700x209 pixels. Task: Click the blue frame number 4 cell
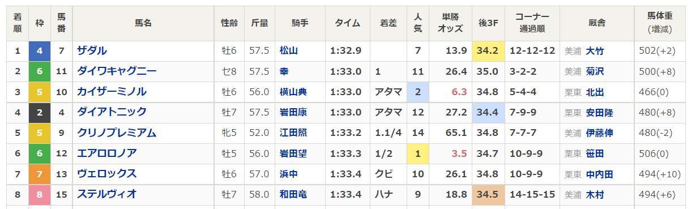[x=39, y=51]
